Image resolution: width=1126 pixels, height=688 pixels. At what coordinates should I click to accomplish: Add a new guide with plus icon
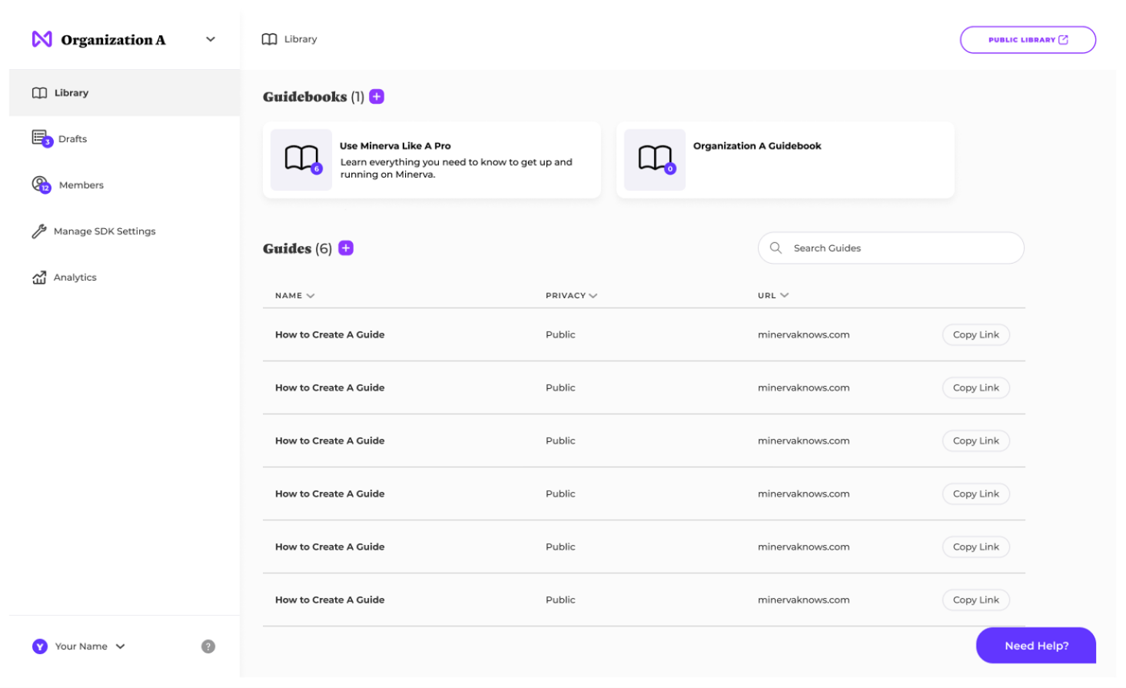(346, 248)
